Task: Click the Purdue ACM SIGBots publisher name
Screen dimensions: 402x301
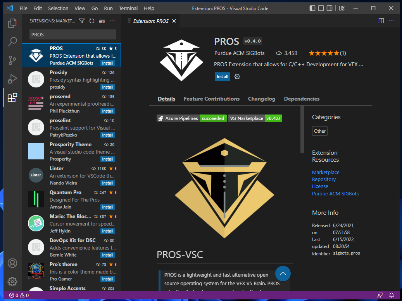Action: point(240,53)
